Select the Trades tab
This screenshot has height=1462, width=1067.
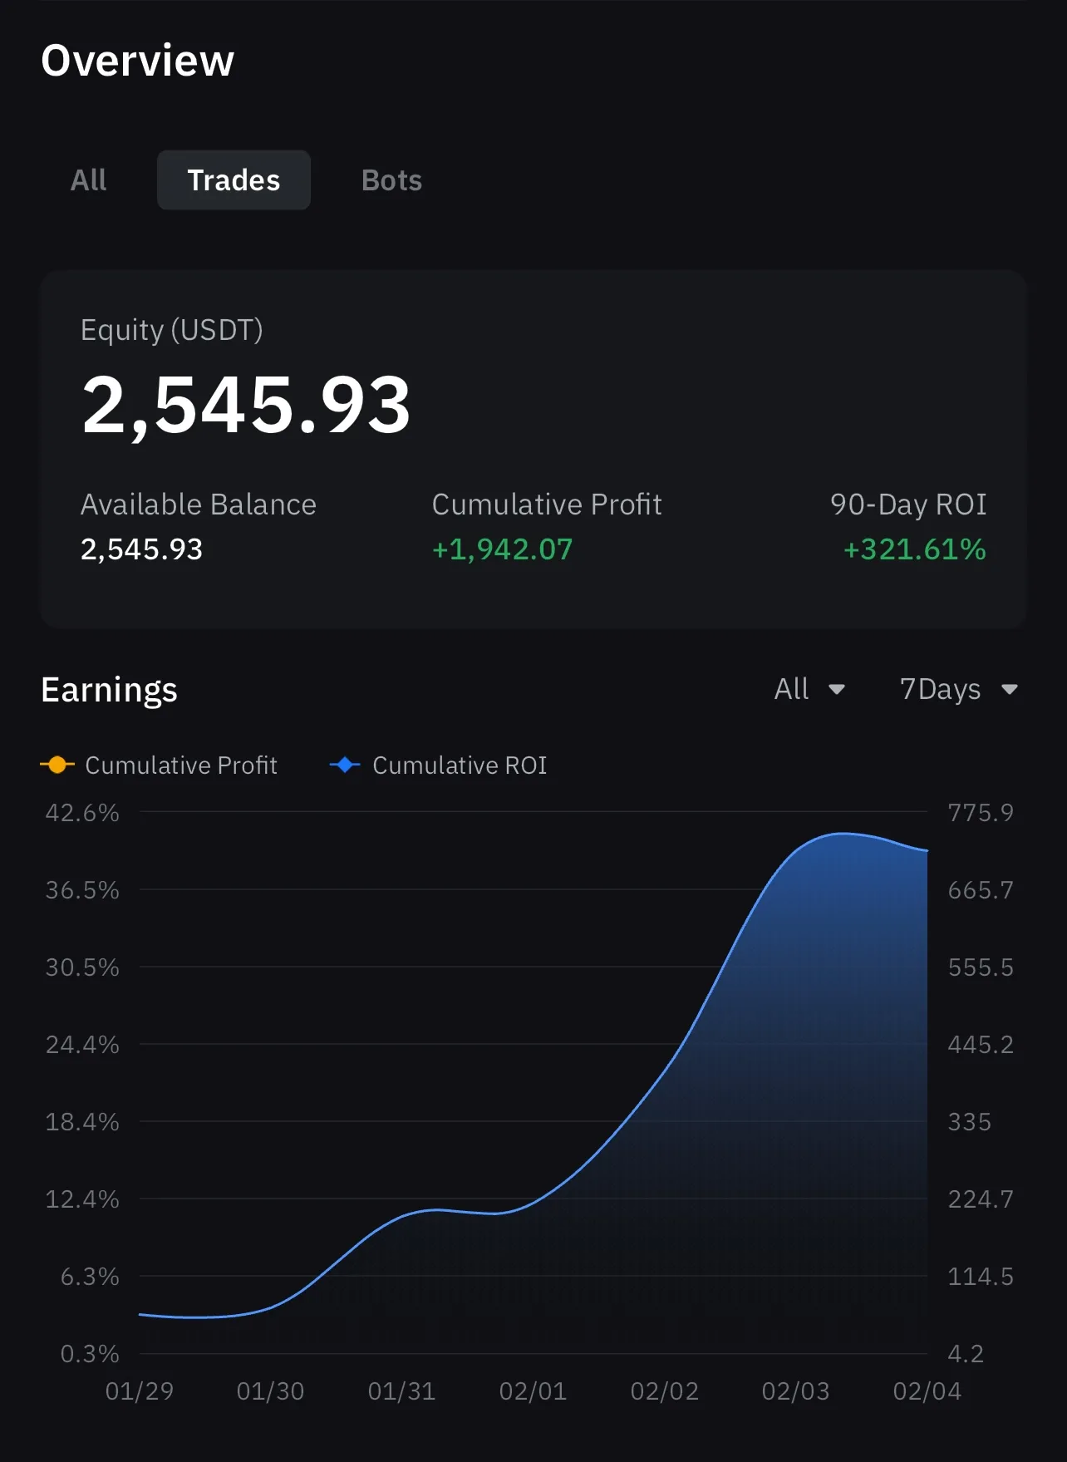click(234, 180)
